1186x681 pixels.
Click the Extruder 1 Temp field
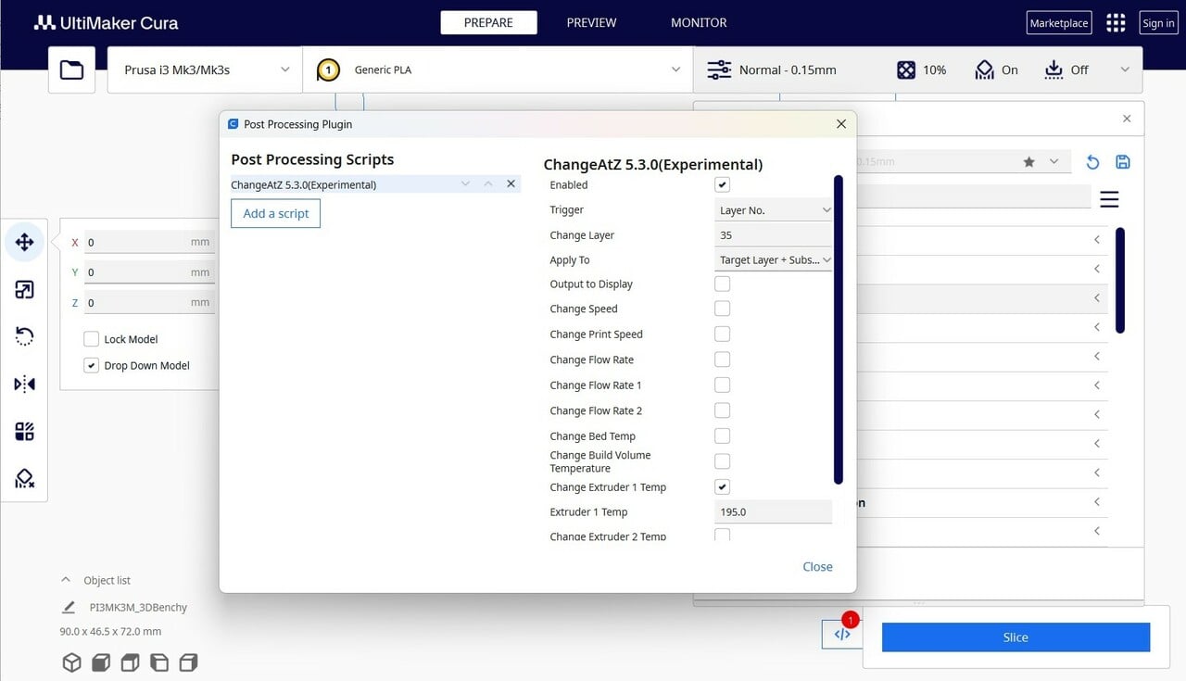(x=774, y=511)
